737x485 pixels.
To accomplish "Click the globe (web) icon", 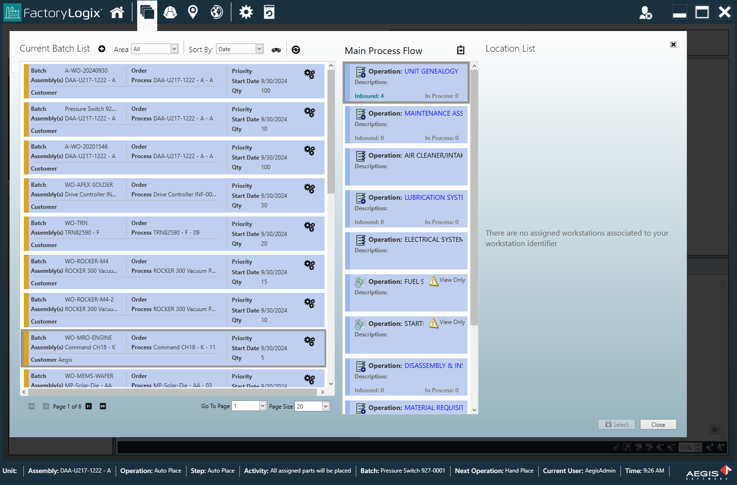I will (217, 12).
